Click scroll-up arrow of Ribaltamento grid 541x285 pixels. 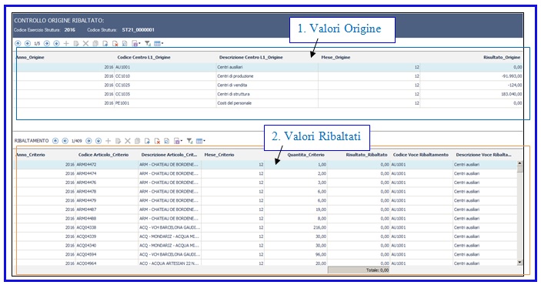click(x=519, y=163)
